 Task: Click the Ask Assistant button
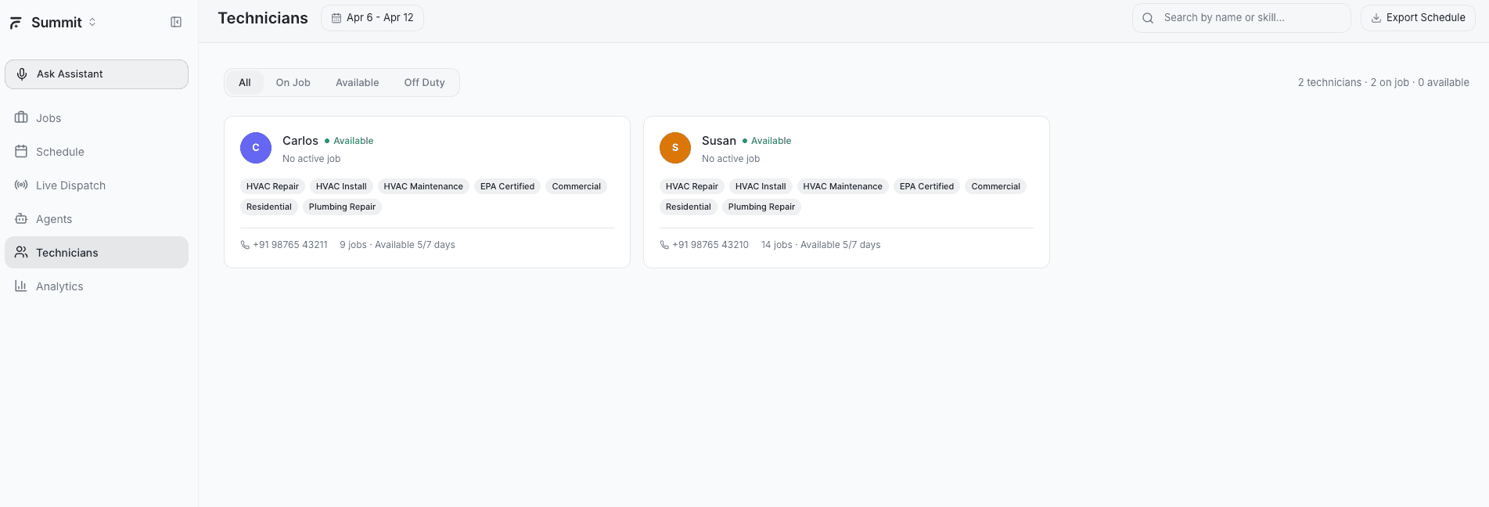96,74
